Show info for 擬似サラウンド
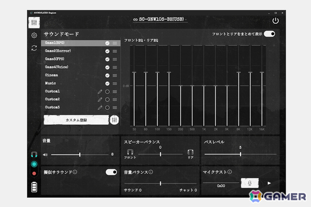 click(x=75, y=172)
